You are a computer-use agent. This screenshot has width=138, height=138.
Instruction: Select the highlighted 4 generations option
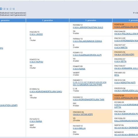tap(1, 9)
